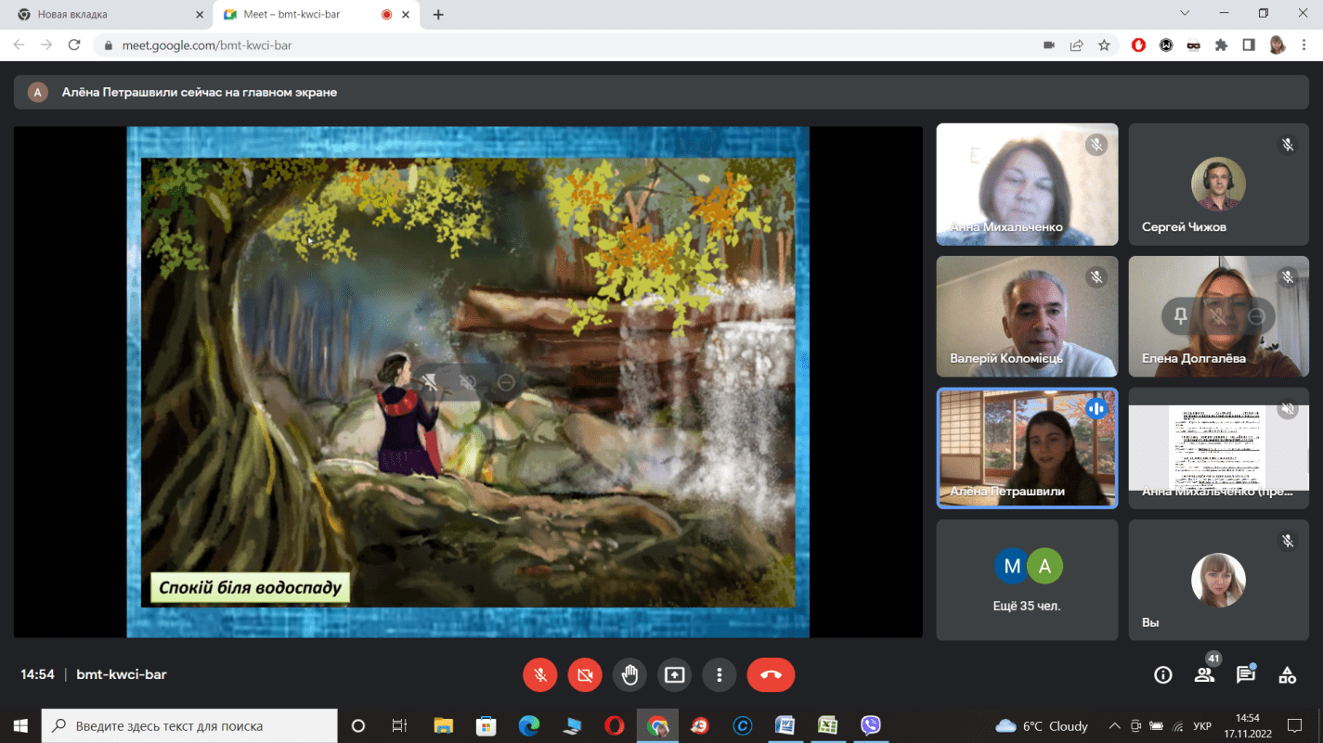The height and width of the screenshot is (743, 1323).
Task: Toggle your camera in the call controls
Action: point(585,675)
